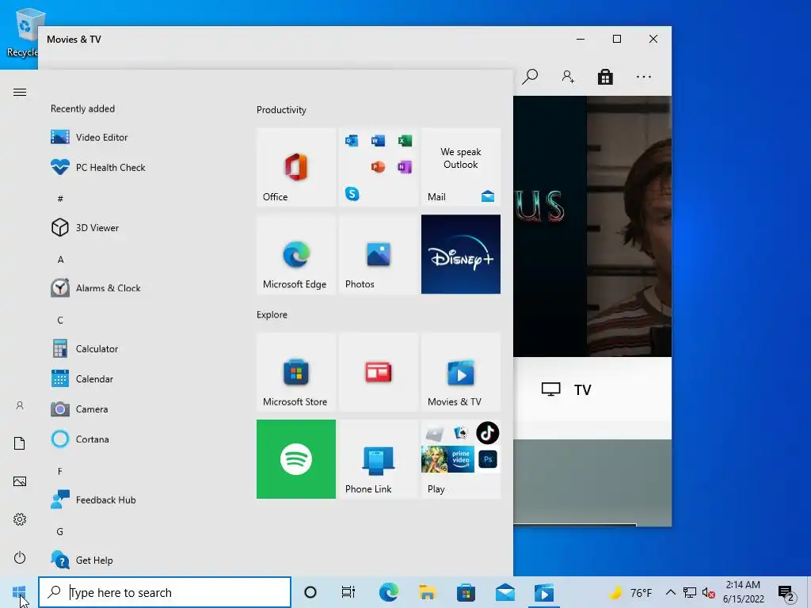
Task: Click the taskbar search box
Action: 165,592
